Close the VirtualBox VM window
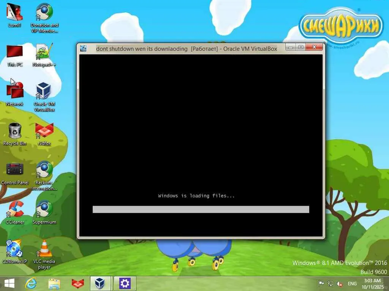This screenshot has width=389, height=291. click(x=314, y=47)
